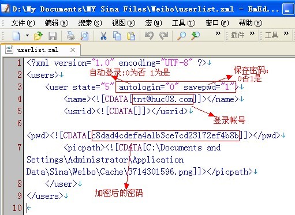Click line number 10 in the gutter
Viewport: 295px width, 215px height.
17,208
